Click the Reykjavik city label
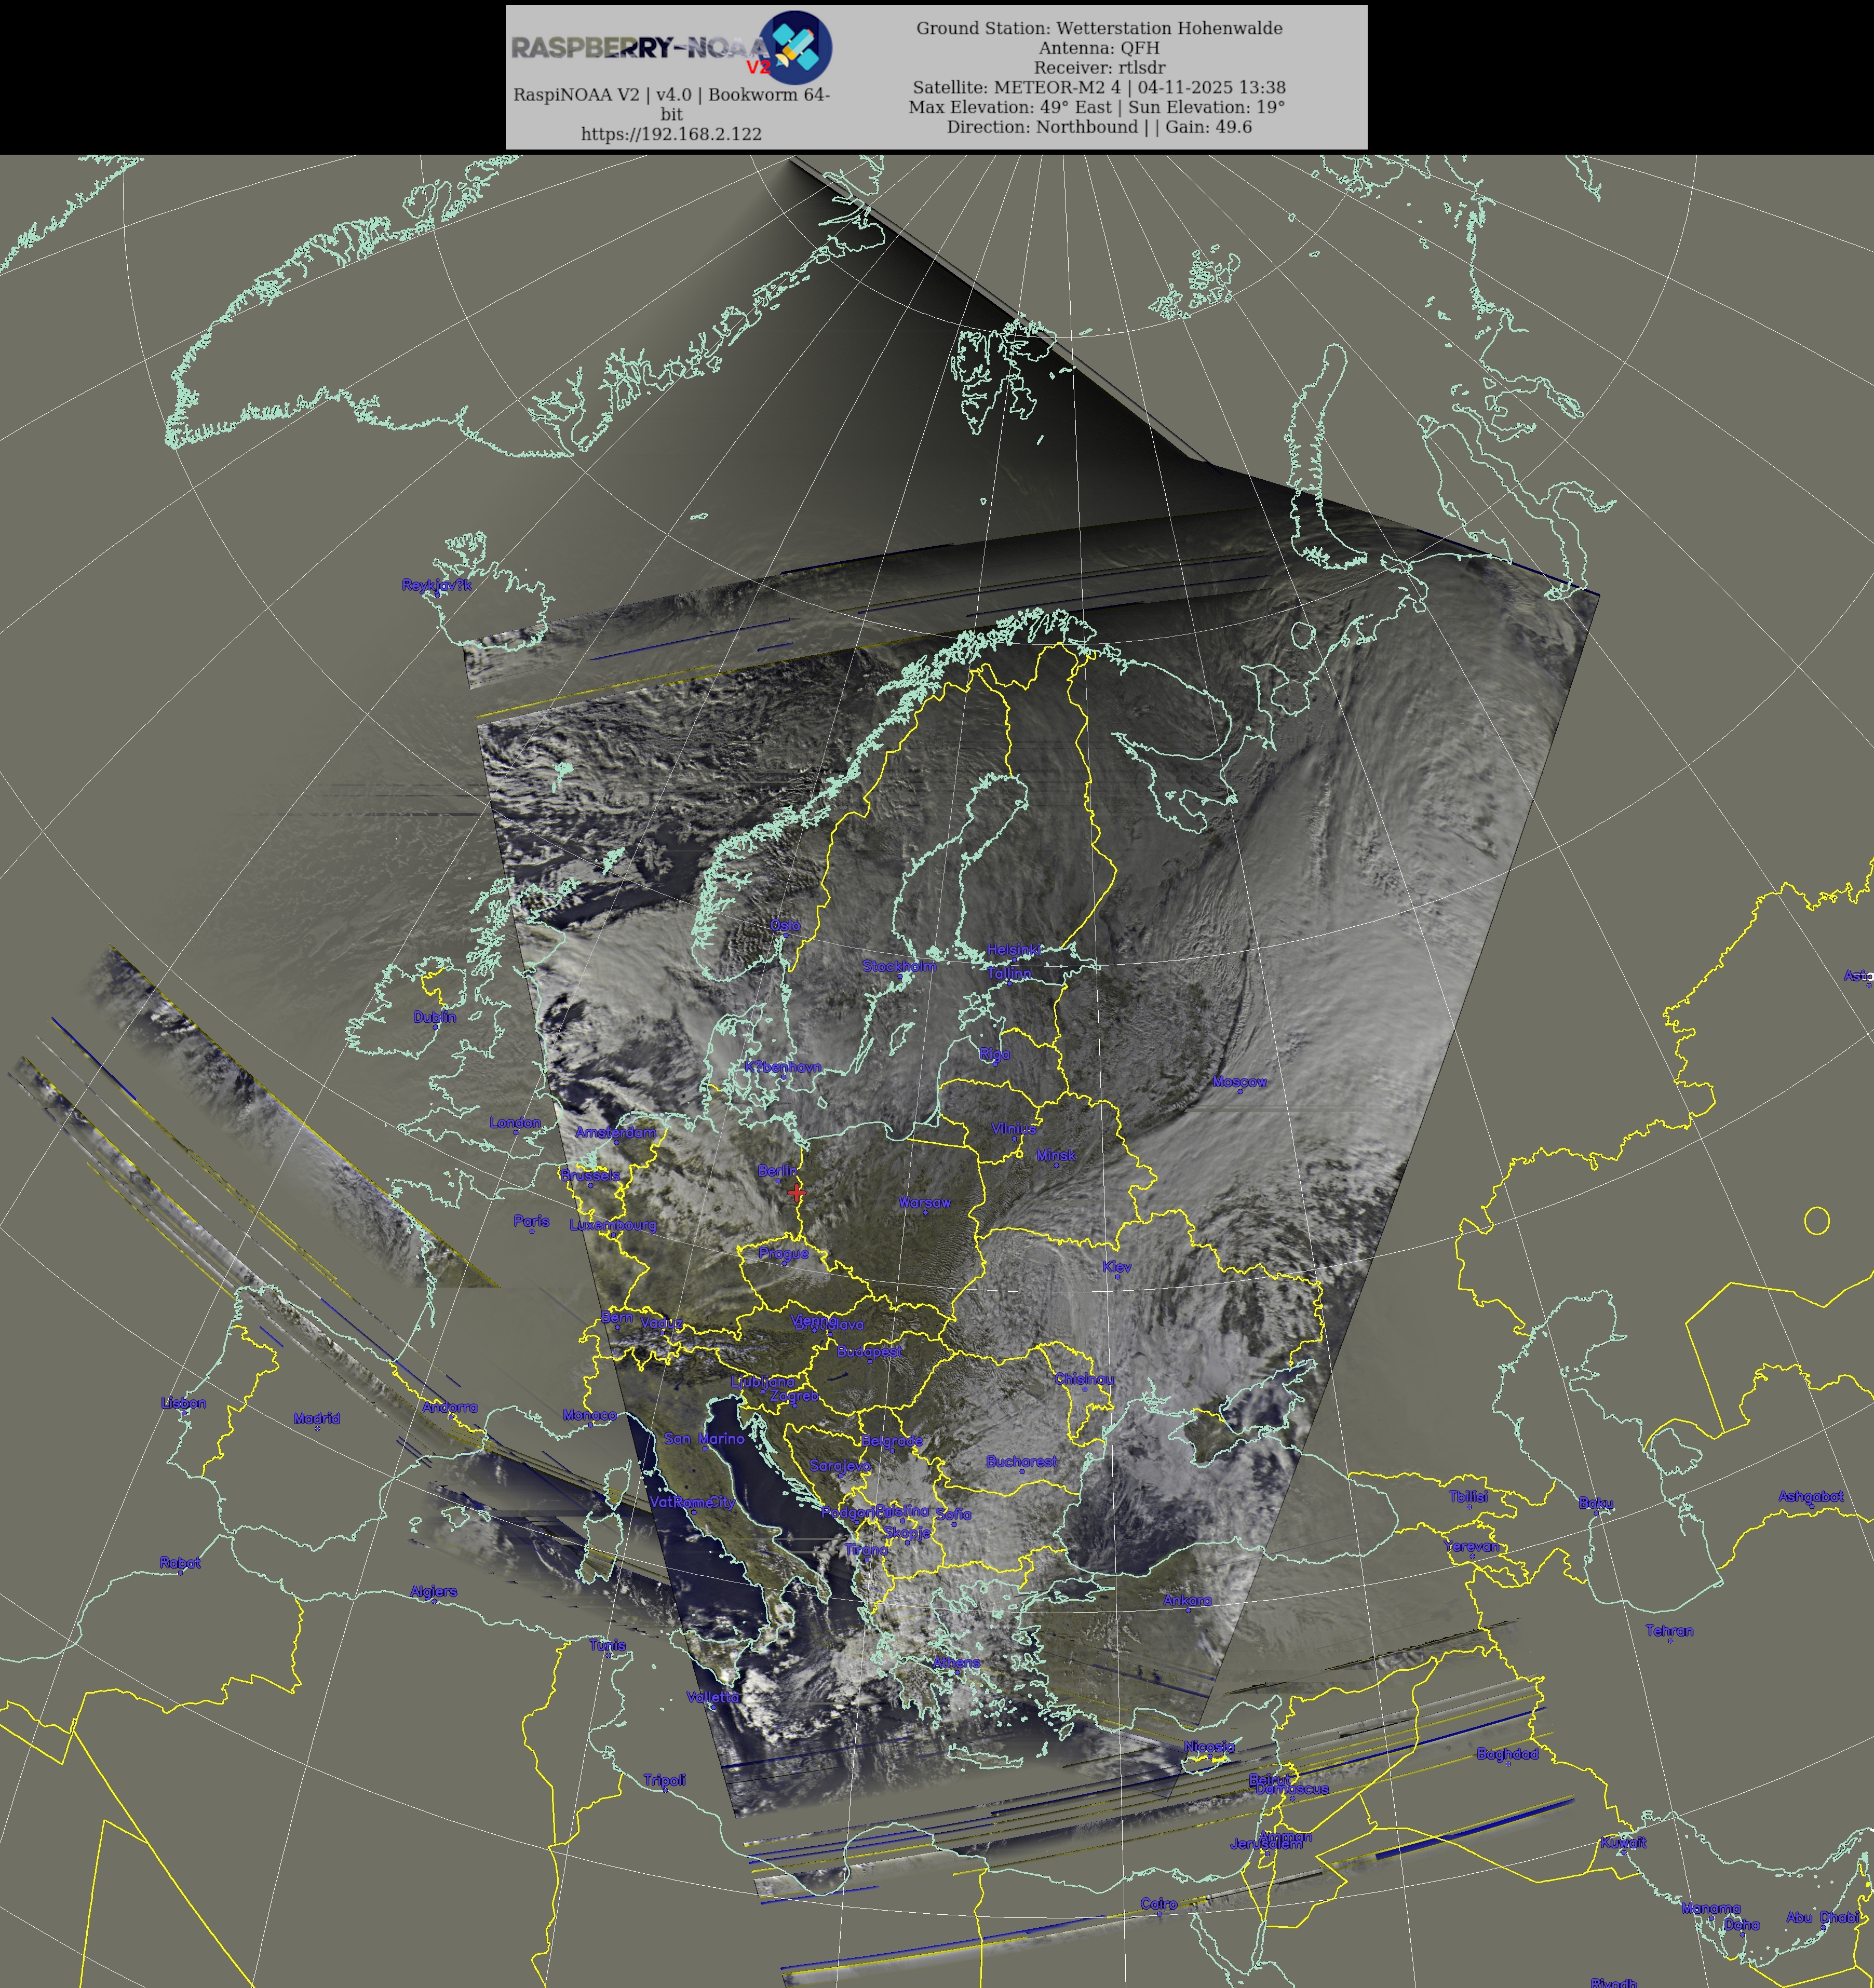Image resolution: width=1874 pixels, height=1988 pixels. pos(436,585)
